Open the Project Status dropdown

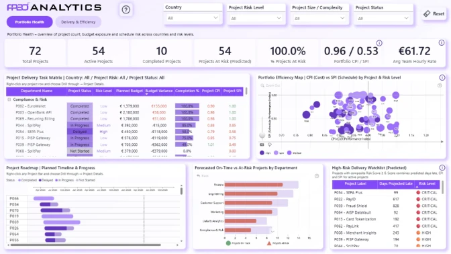tap(383, 18)
